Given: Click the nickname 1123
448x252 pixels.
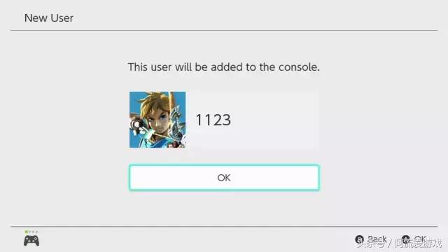Looking at the screenshot, I should pos(213,120).
